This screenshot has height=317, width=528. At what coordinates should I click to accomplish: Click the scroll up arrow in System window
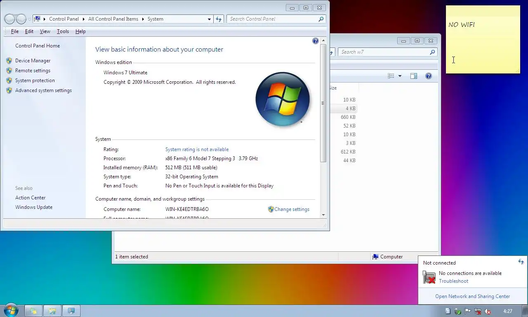[x=323, y=40]
